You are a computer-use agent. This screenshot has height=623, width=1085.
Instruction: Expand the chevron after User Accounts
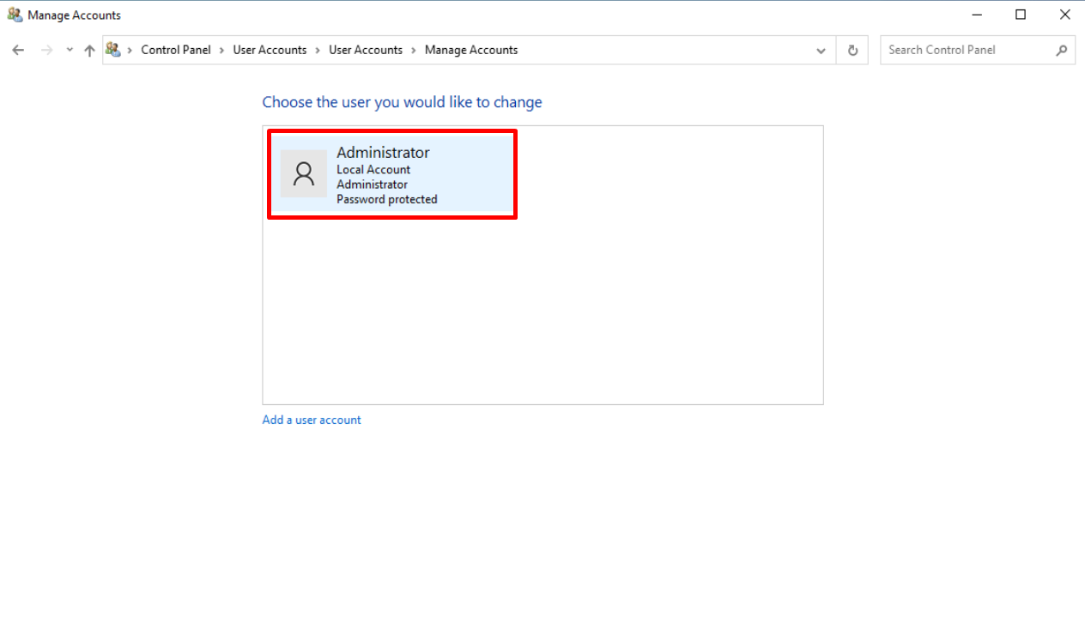(317, 50)
